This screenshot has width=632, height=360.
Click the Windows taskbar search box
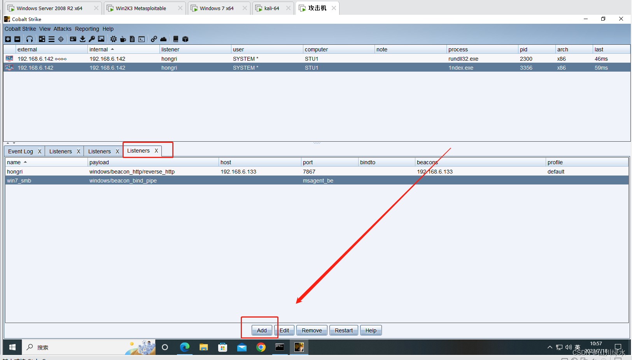pyautogui.click(x=88, y=347)
